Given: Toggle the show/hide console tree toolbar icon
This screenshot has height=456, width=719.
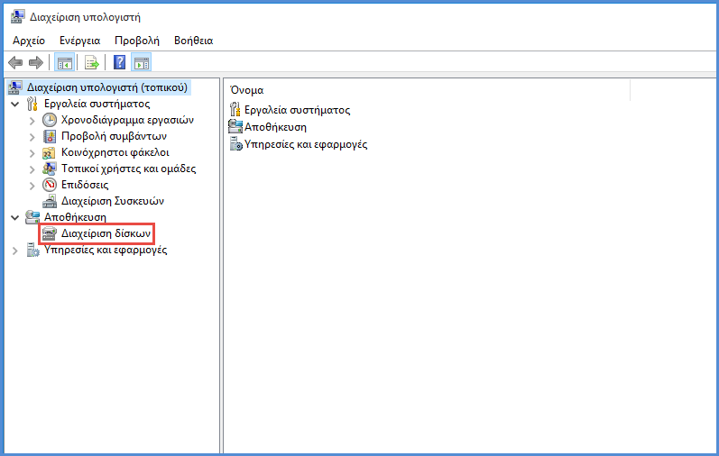Looking at the screenshot, I should pos(65,62).
